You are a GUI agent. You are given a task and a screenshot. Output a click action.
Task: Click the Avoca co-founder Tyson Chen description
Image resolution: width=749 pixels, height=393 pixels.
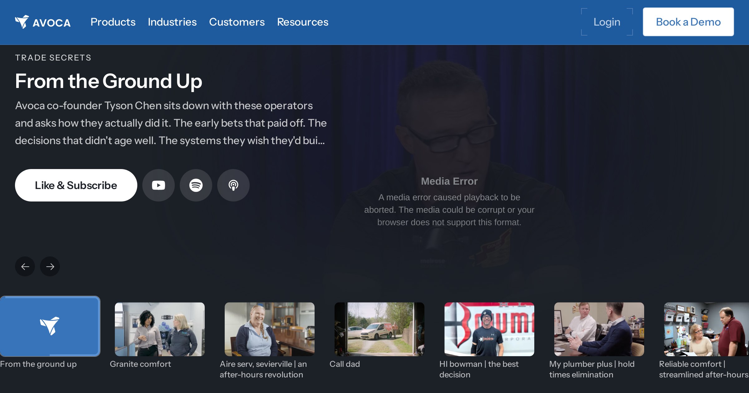171,123
